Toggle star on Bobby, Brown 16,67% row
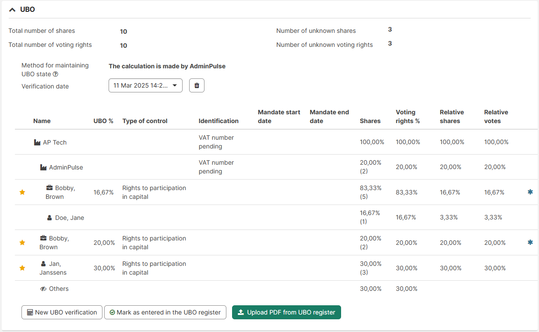Image resolution: width=539 pixels, height=332 pixels. (x=22, y=192)
